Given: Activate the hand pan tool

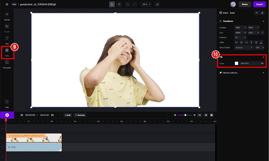Looking at the screenshot, I should point(119,4).
